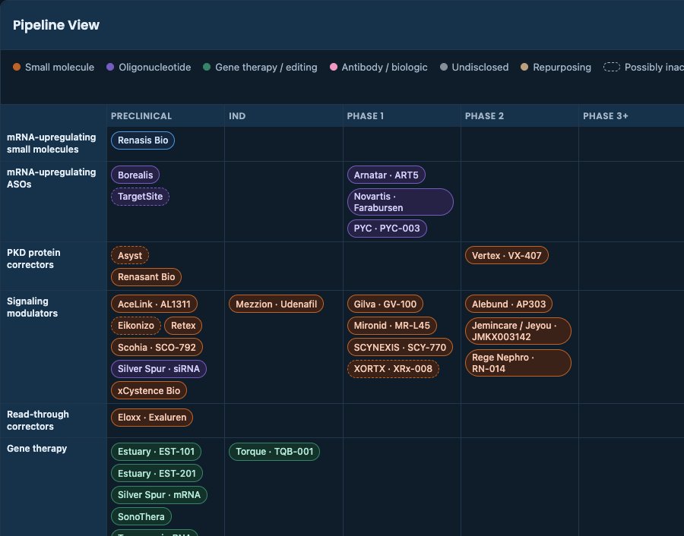Image resolution: width=684 pixels, height=536 pixels.
Task: Select Silver Spur · mRNA entry
Action: tap(159, 495)
